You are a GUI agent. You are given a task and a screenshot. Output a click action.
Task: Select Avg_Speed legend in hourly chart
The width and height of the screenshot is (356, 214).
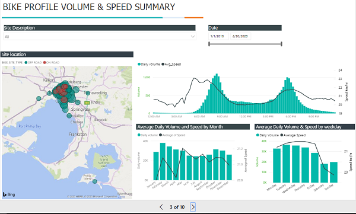tap(171, 64)
